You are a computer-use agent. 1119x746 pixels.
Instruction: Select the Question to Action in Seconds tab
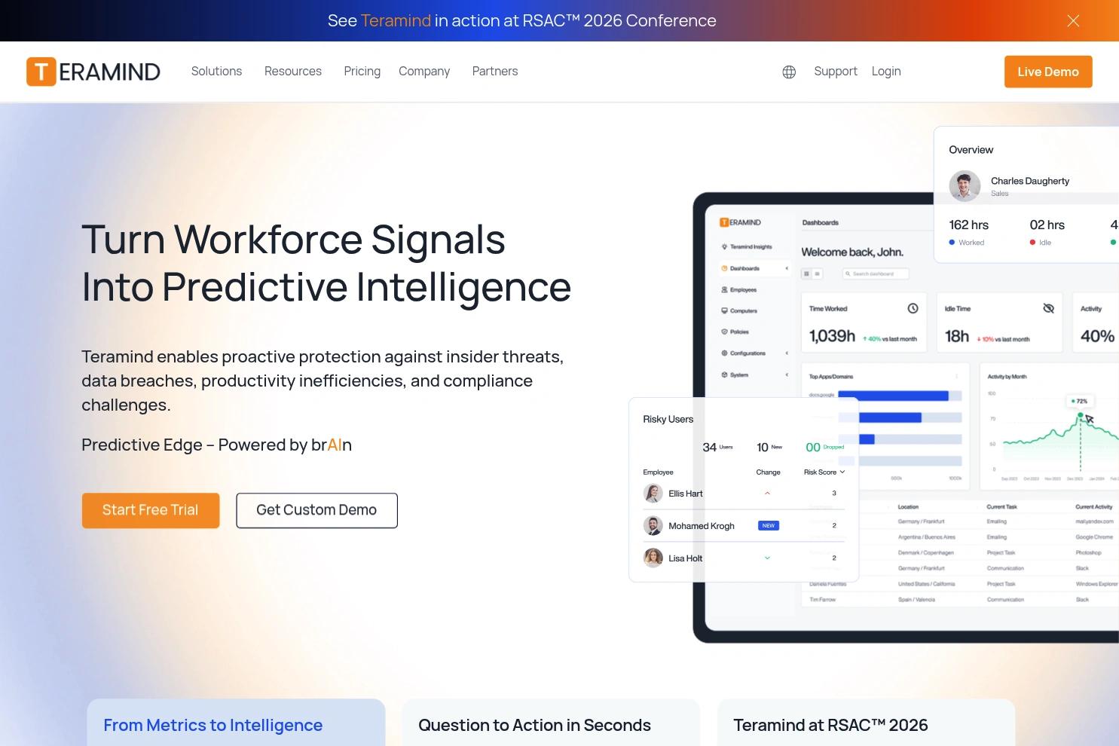coord(551,723)
